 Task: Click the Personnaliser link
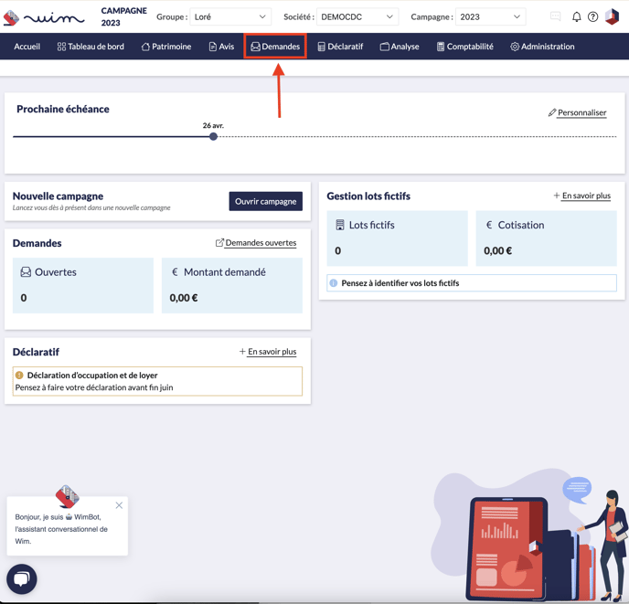[577, 112]
